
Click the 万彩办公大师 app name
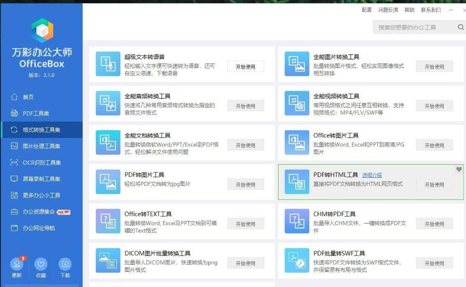click(x=42, y=52)
